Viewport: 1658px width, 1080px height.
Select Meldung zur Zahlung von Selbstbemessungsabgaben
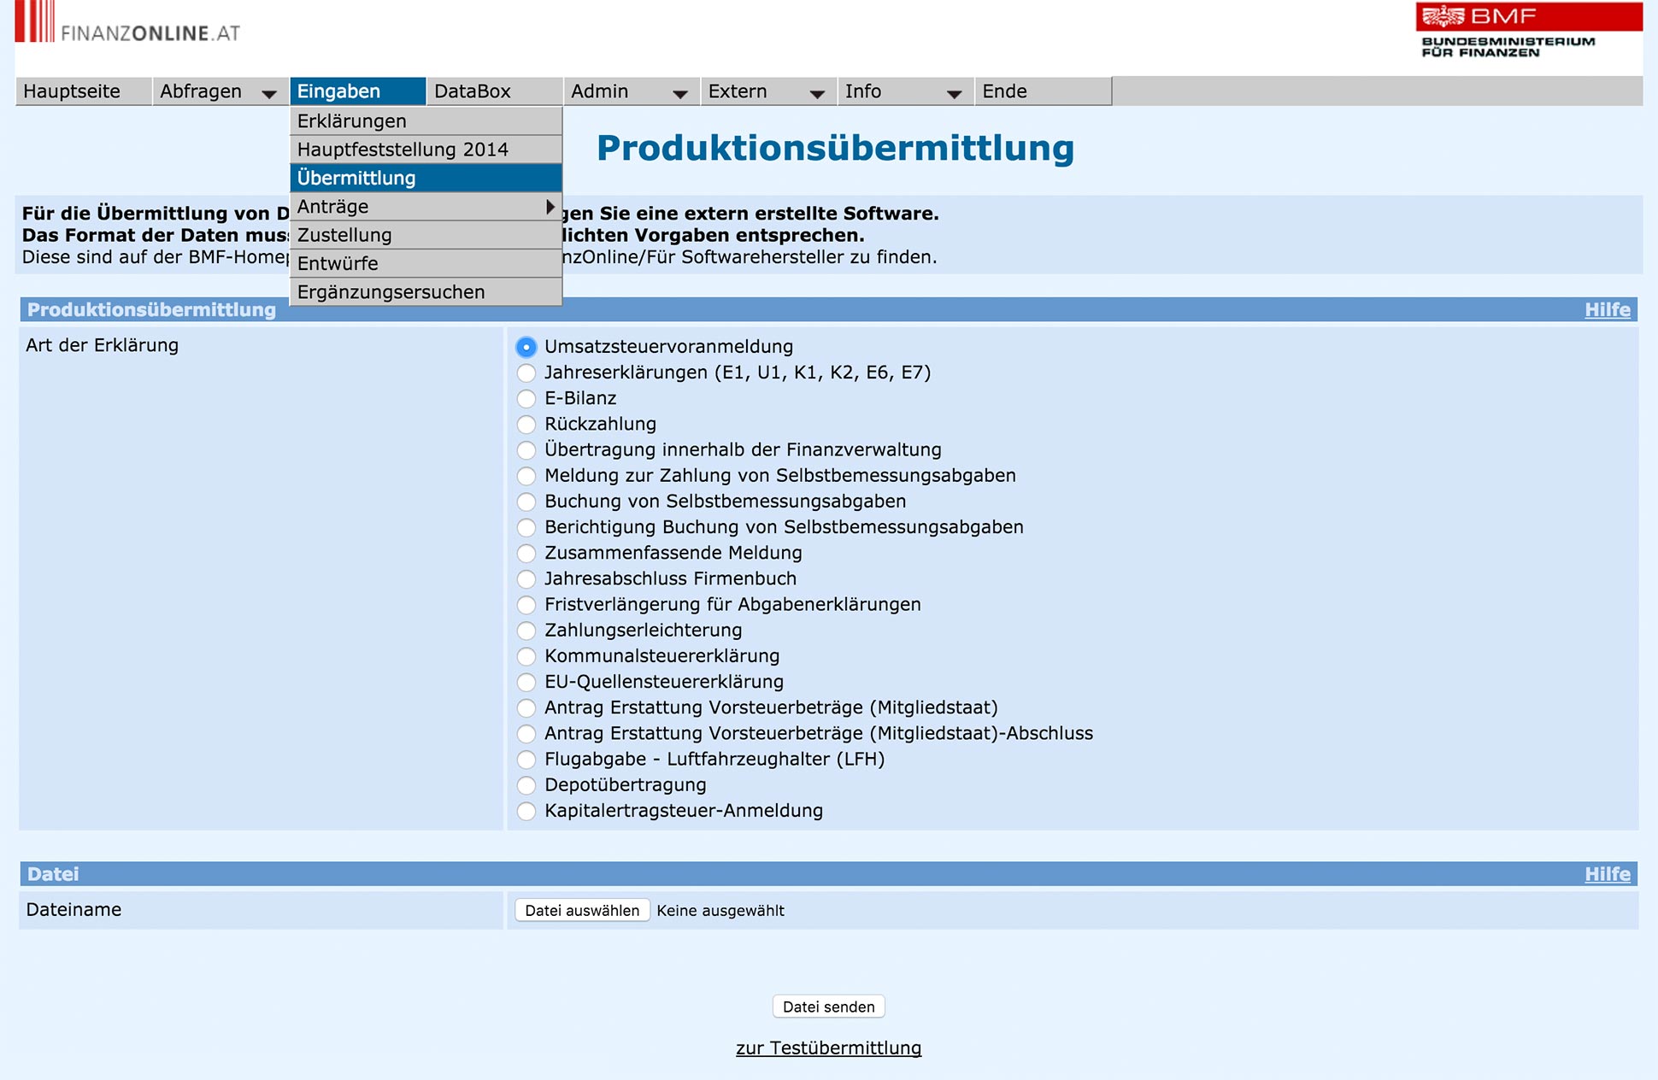526,476
